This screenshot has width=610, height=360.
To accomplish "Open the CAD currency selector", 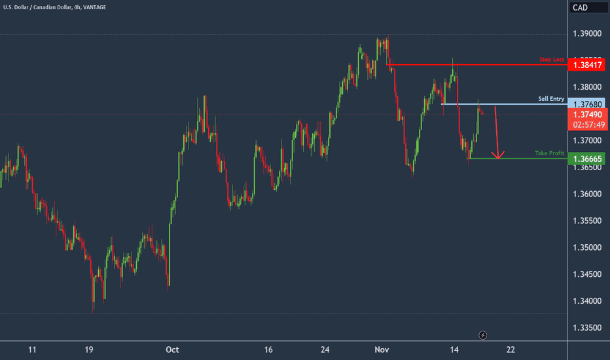I will point(588,7).
